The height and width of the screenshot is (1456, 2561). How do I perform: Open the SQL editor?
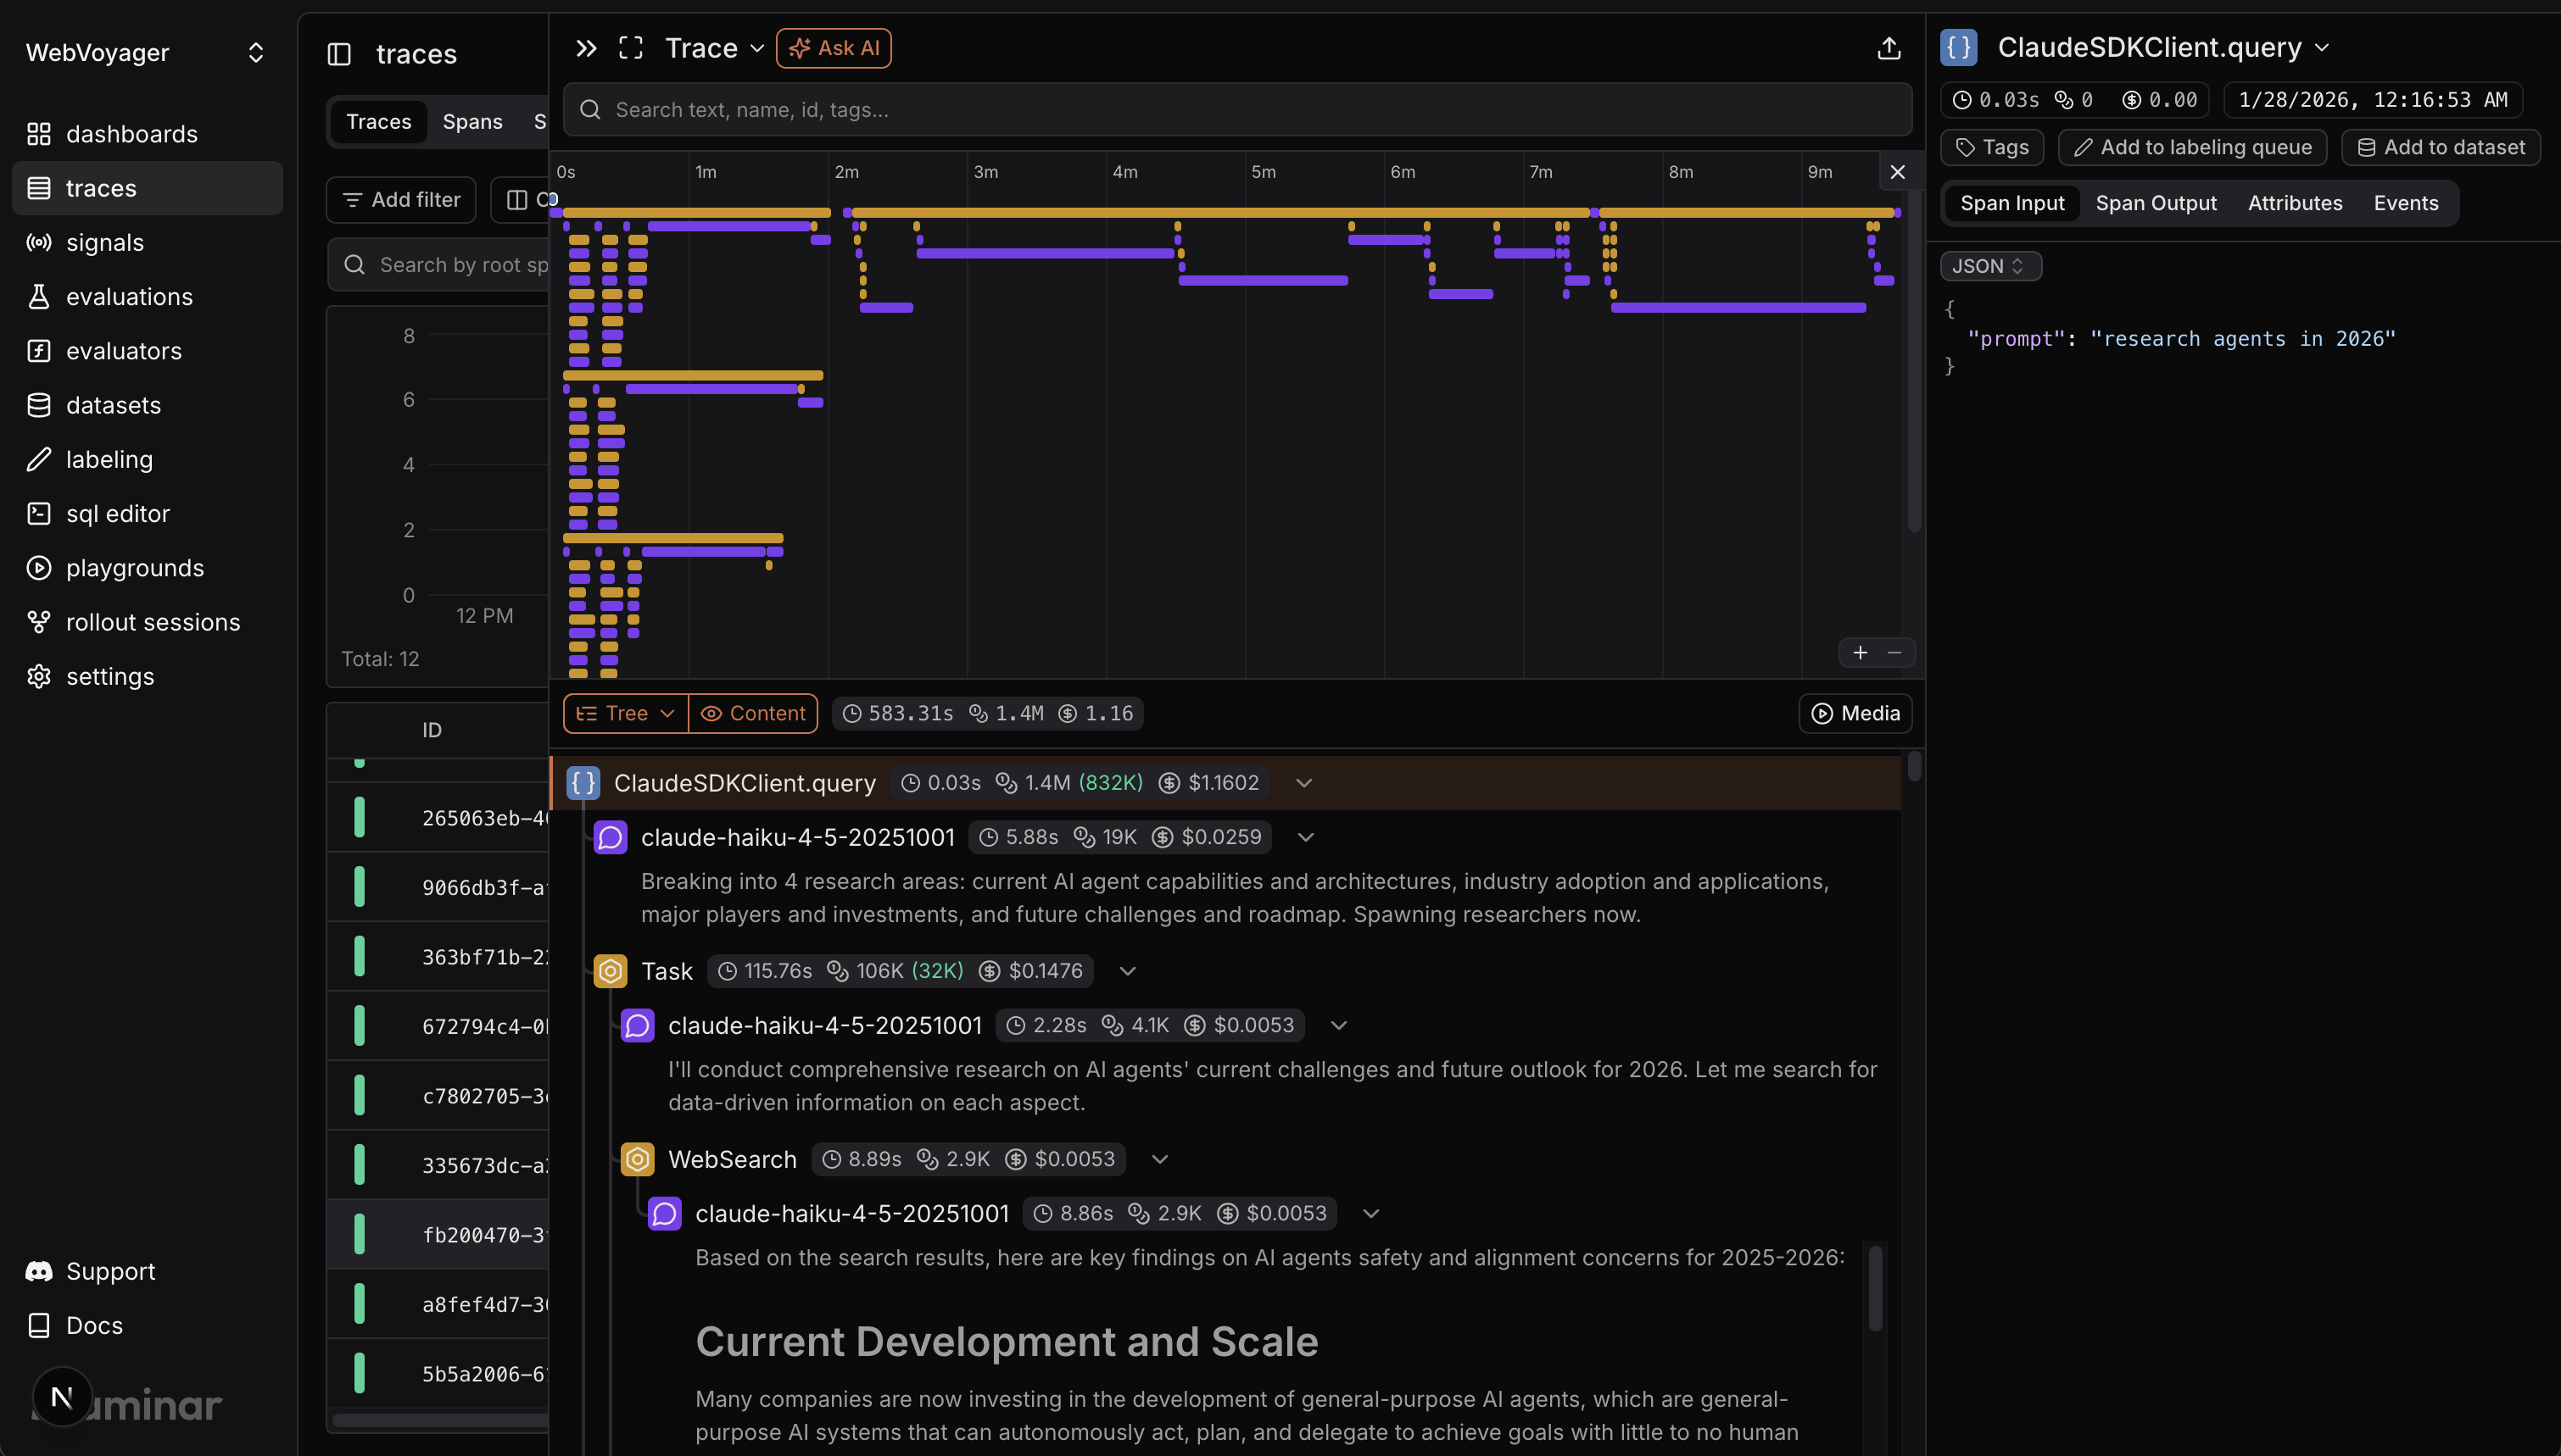click(118, 513)
